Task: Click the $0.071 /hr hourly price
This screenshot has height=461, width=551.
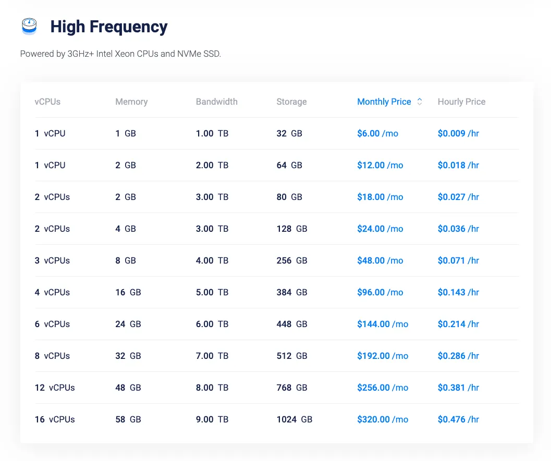Action: (459, 260)
